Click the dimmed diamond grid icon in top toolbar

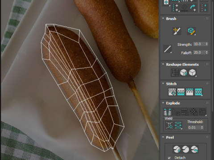184,8
